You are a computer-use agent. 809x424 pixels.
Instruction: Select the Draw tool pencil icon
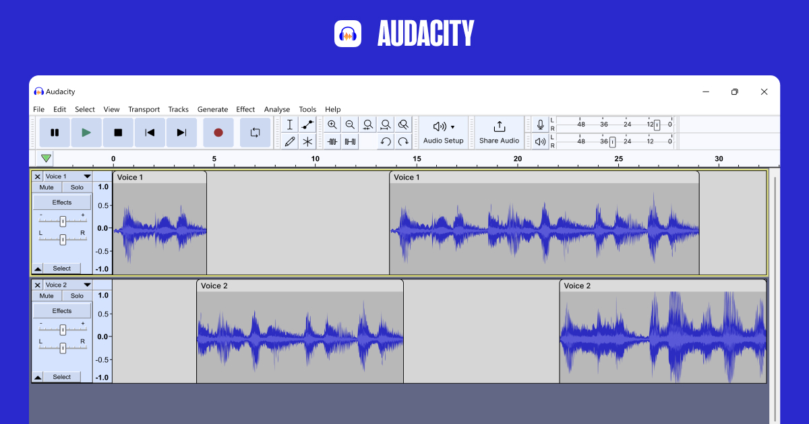point(289,141)
